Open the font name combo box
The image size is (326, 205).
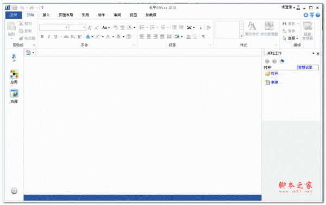click(54, 28)
